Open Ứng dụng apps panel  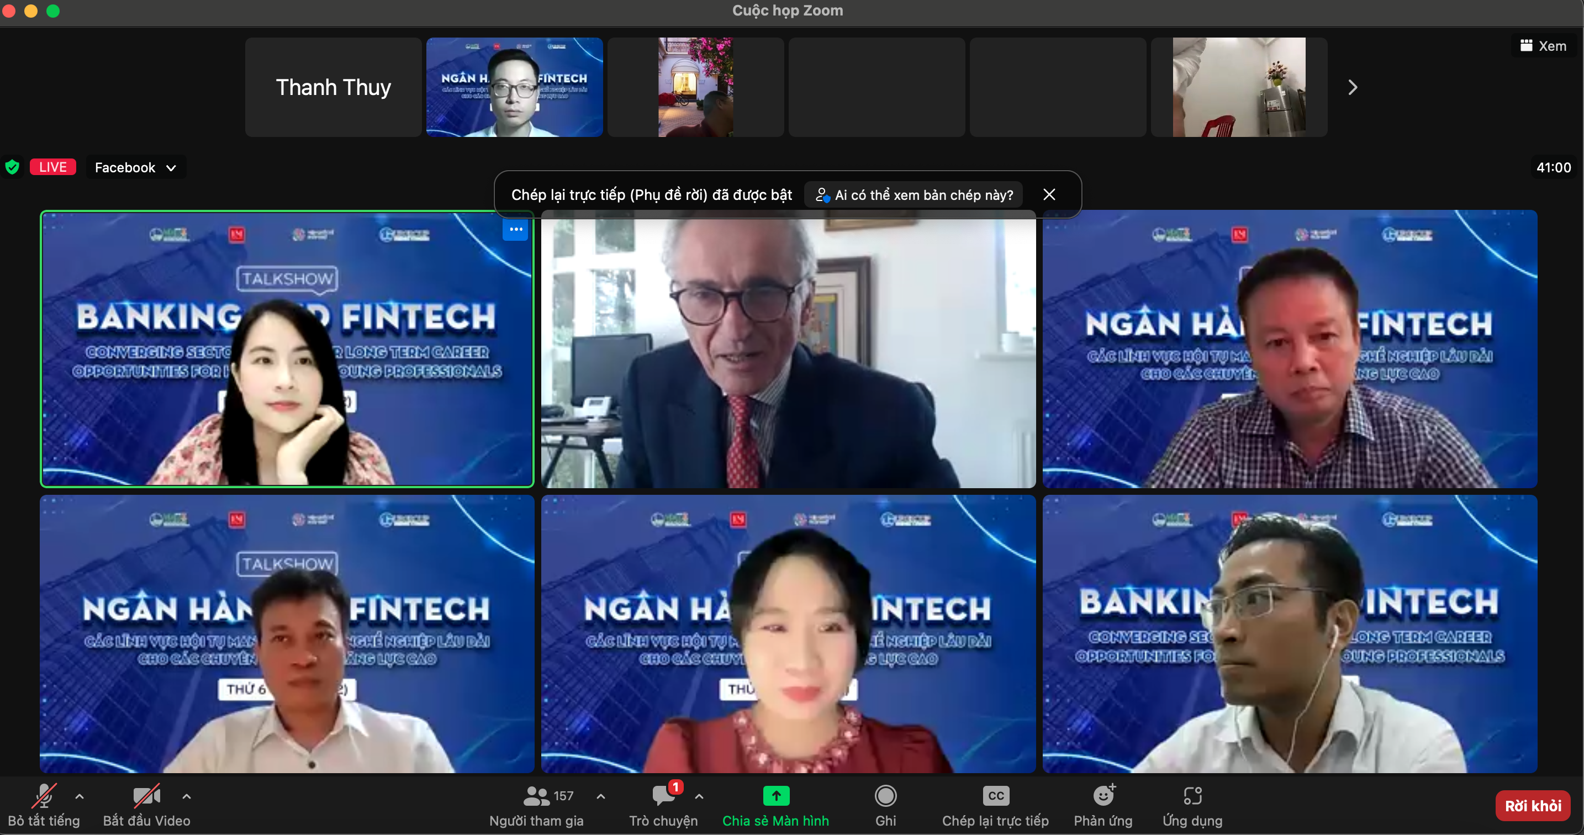click(1192, 806)
